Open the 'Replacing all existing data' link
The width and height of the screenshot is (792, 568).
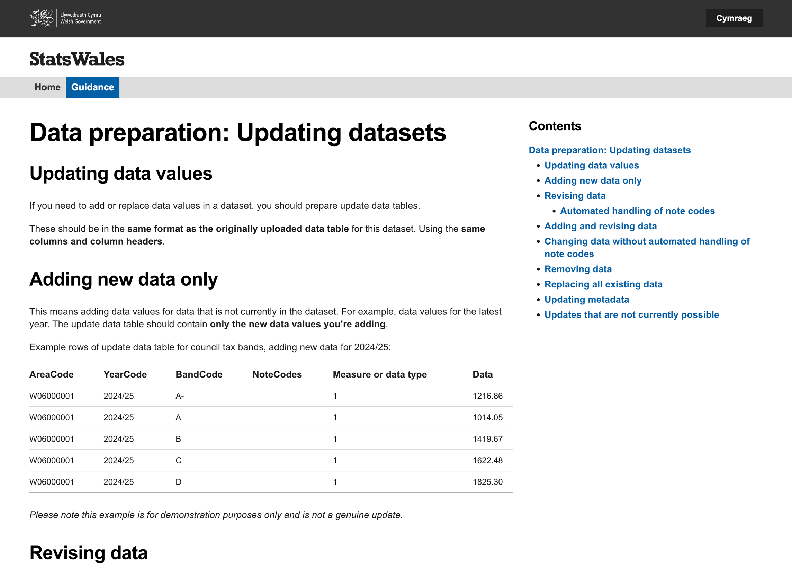tap(603, 284)
